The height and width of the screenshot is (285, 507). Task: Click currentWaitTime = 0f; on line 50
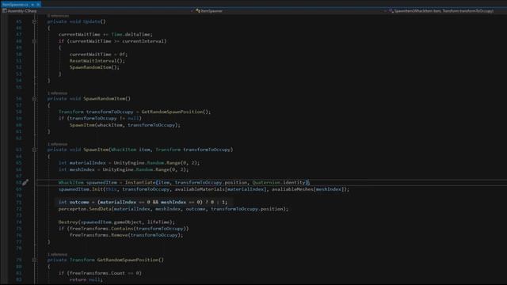[x=98, y=55]
